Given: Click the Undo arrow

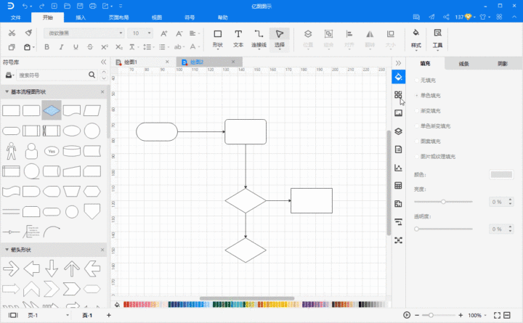Looking at the screenshot, I should 25,6.
